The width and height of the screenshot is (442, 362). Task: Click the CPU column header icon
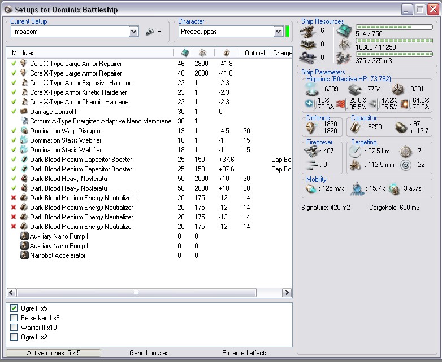point(185,52)
